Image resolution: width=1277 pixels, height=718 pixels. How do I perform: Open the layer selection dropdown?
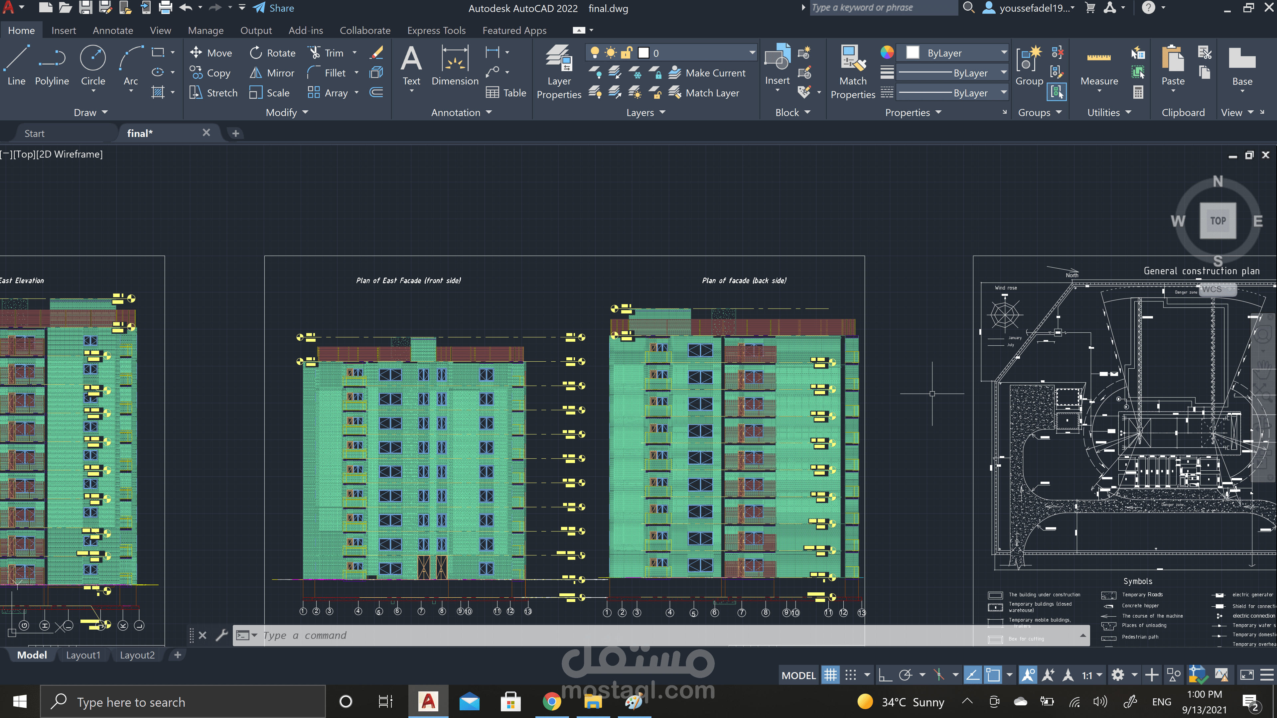(x=752, y=53)
